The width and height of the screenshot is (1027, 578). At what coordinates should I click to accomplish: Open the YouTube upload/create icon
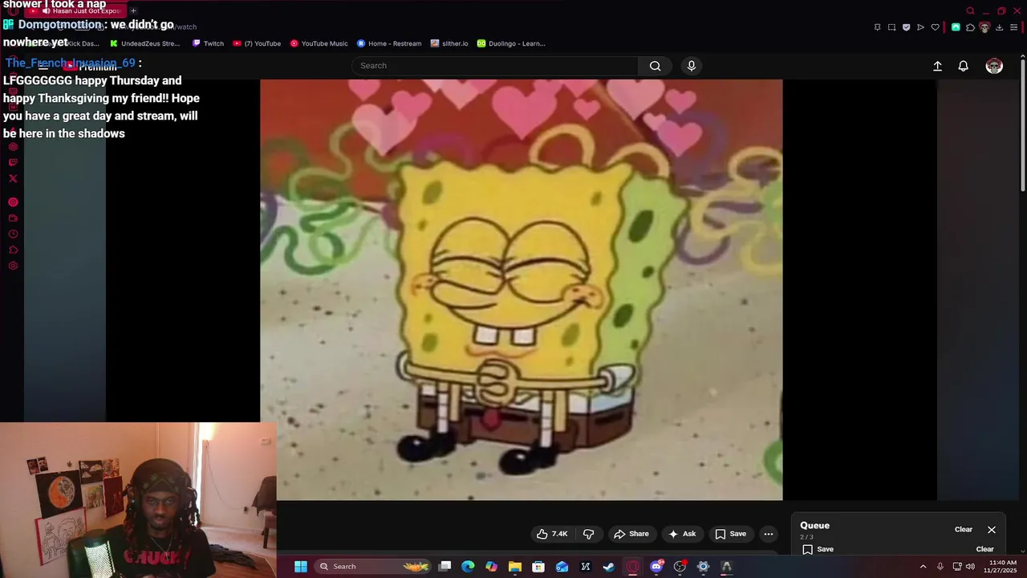(937, 66)
